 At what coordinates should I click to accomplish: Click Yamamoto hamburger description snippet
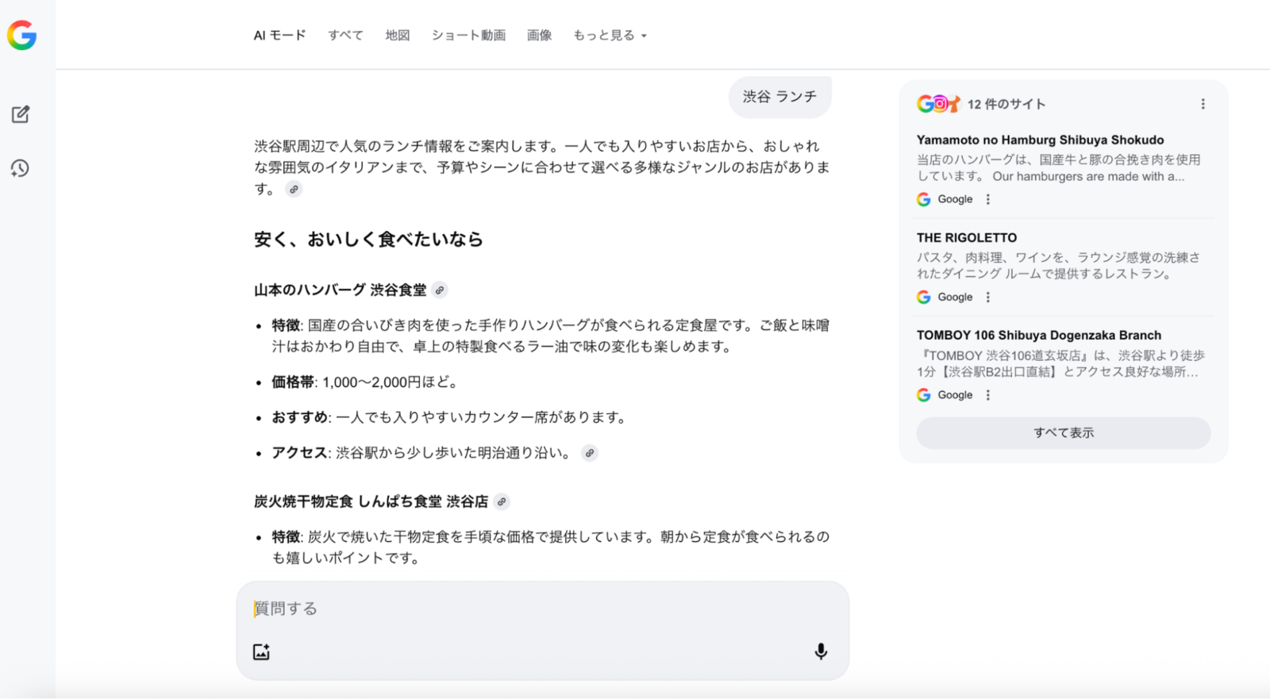pos(1059,167)
